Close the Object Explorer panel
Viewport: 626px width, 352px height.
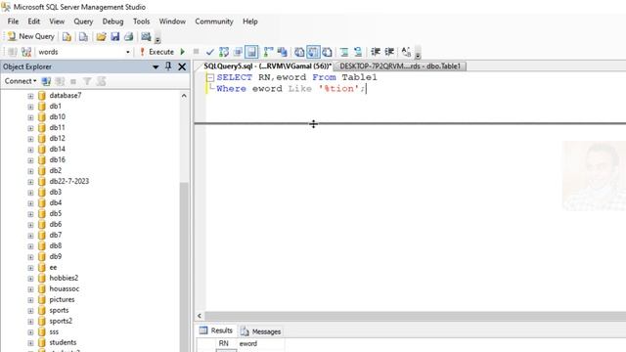coord(182,66)
